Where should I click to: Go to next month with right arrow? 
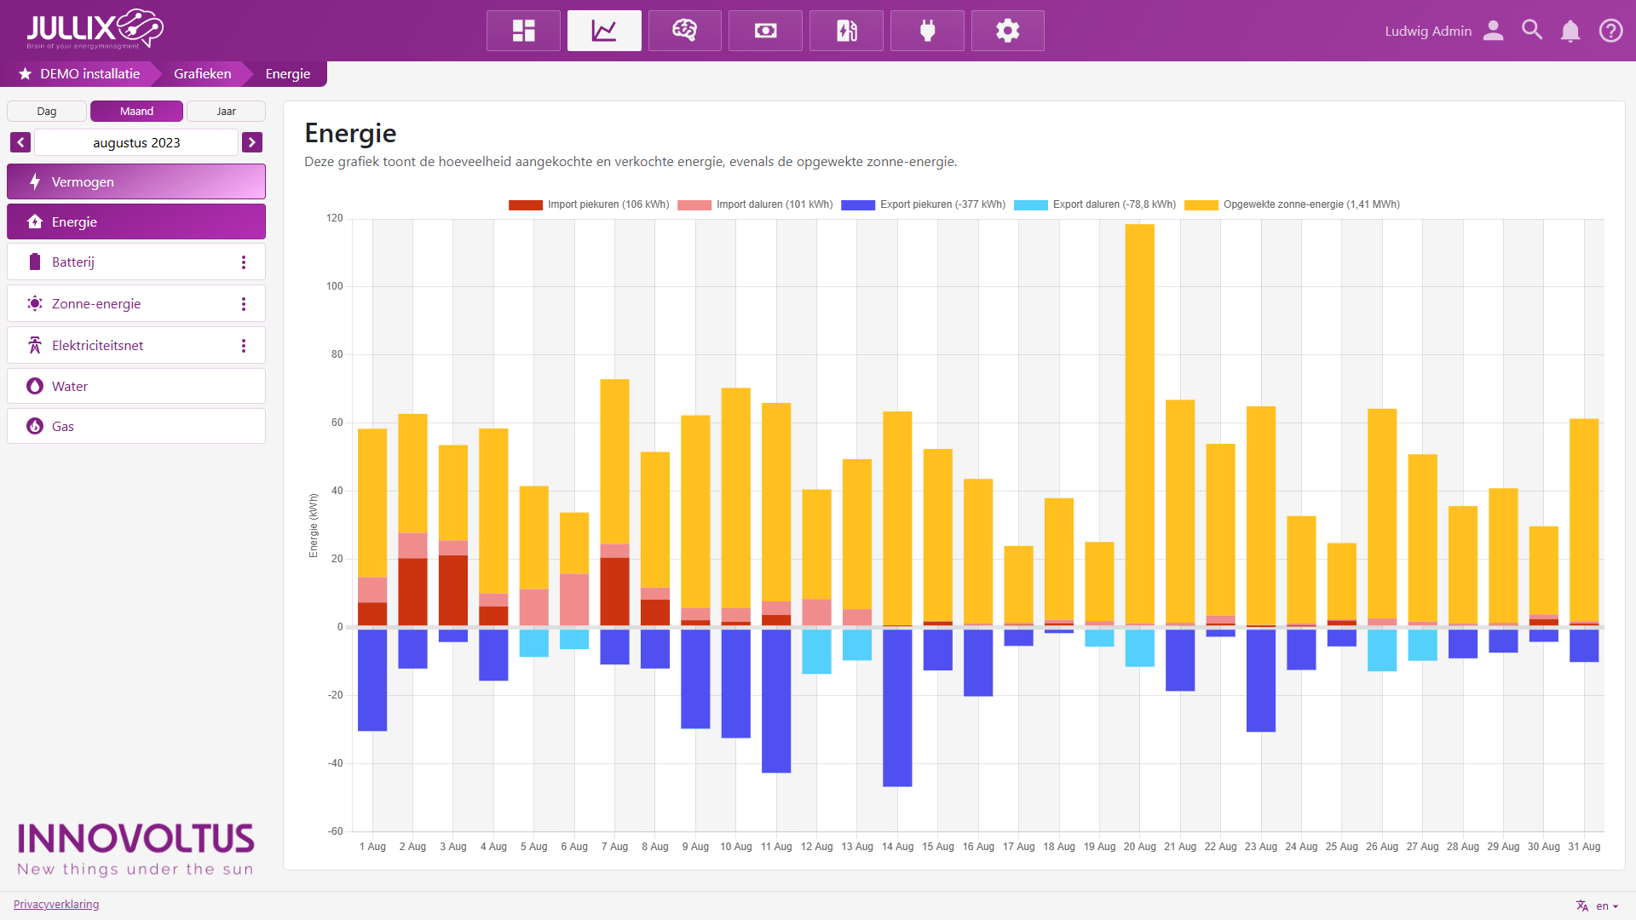point(251,142)
